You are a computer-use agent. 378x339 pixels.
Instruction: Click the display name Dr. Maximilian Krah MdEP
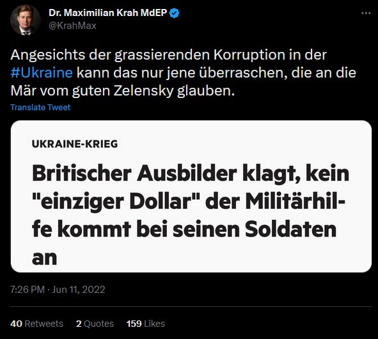[x=107, y=13]
